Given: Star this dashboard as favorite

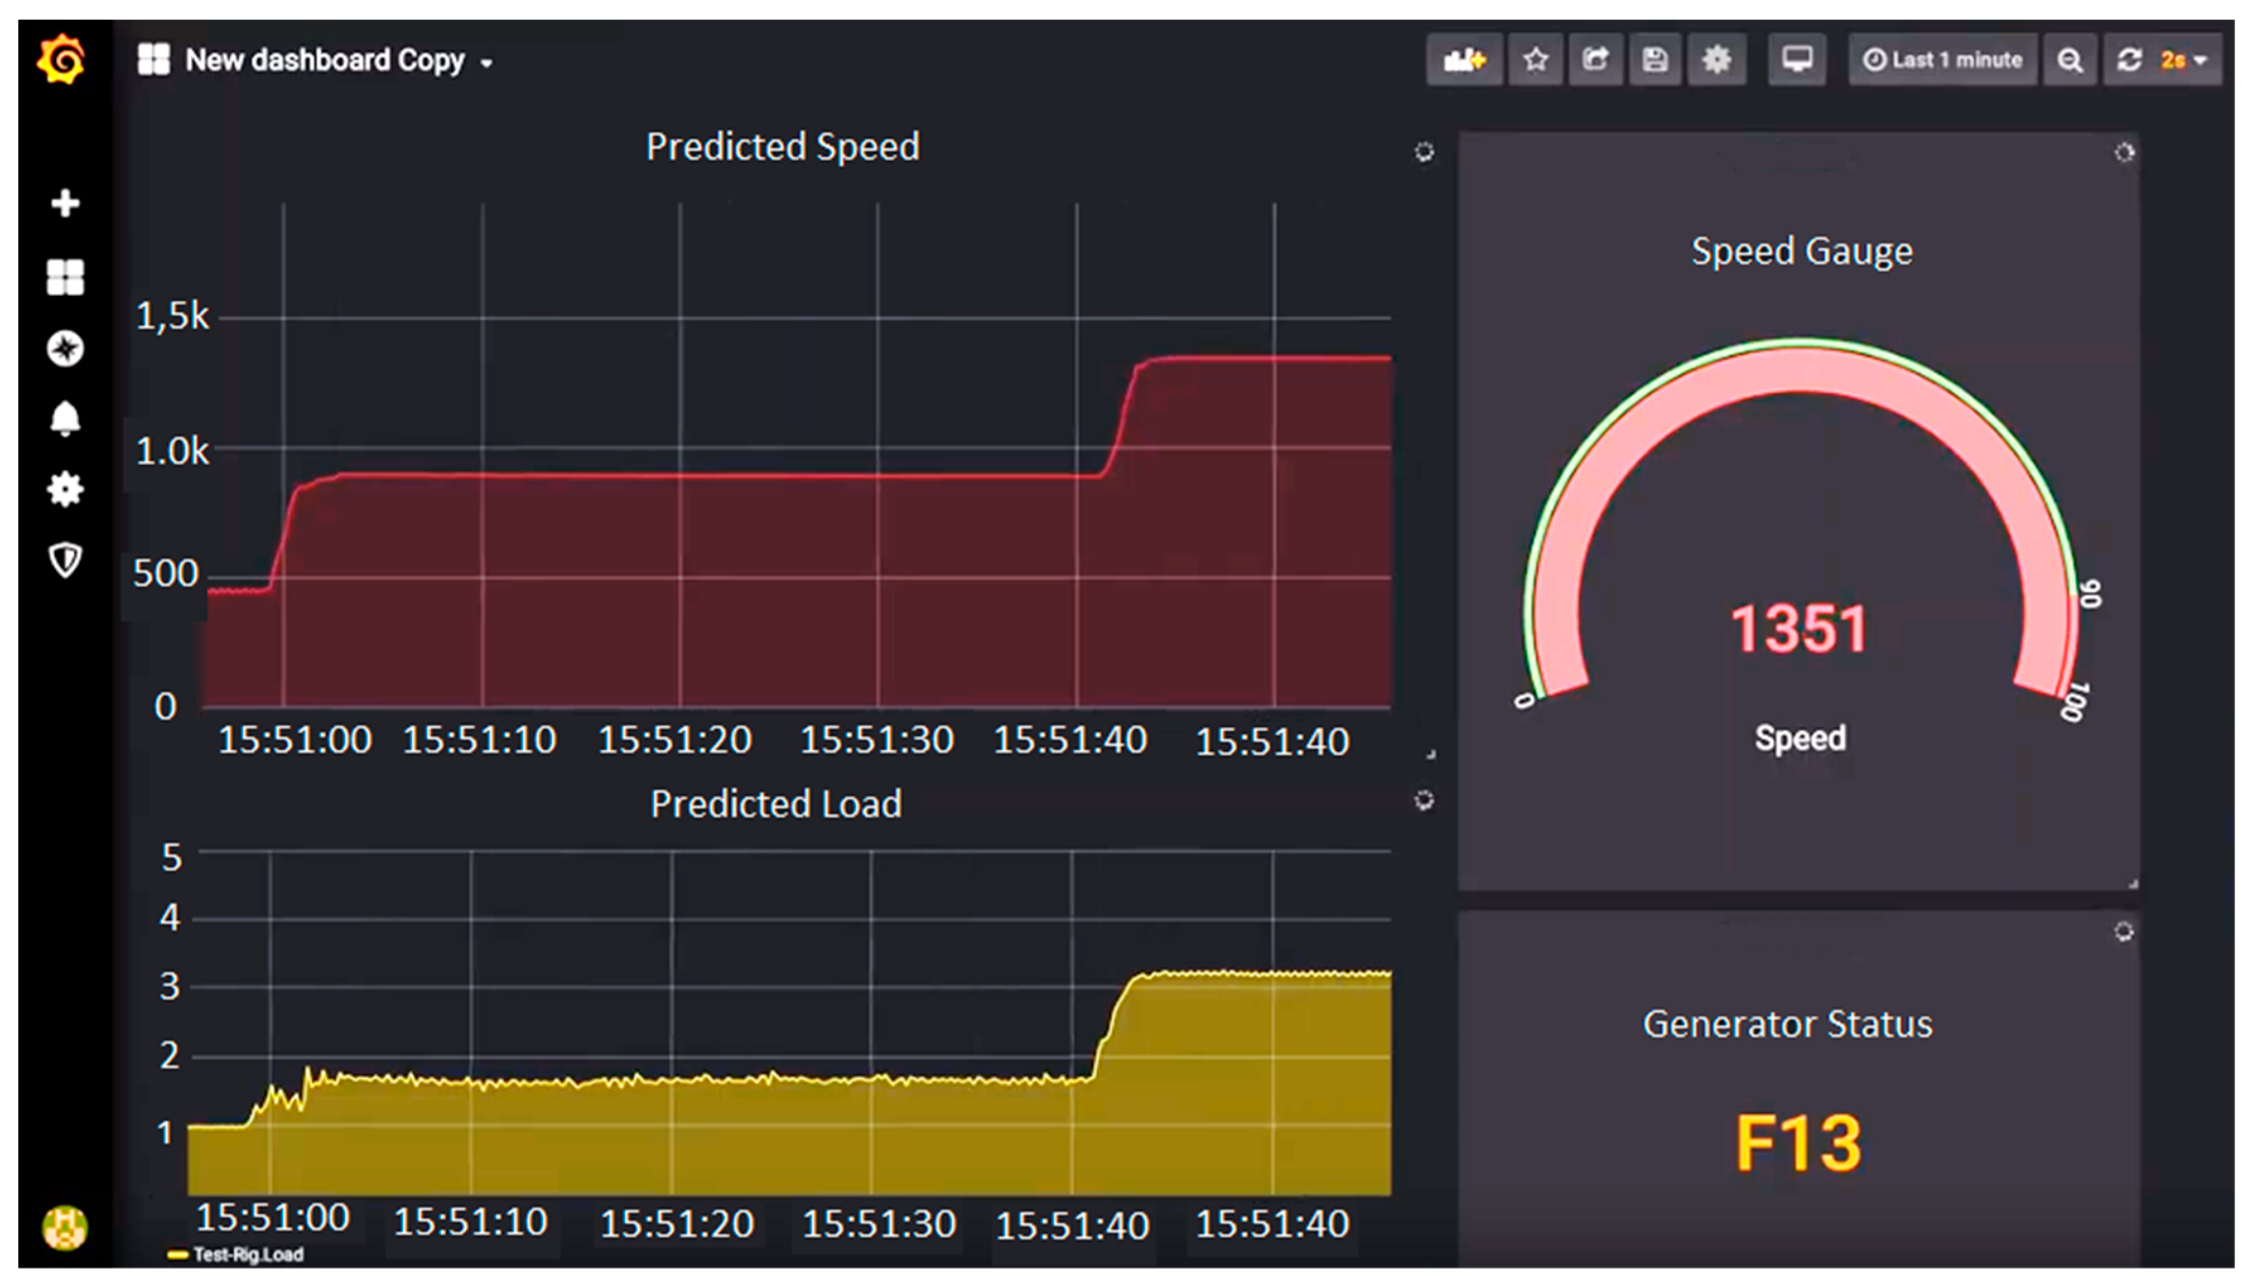Looking at the screenshot, I should [x=1535, y=60].
